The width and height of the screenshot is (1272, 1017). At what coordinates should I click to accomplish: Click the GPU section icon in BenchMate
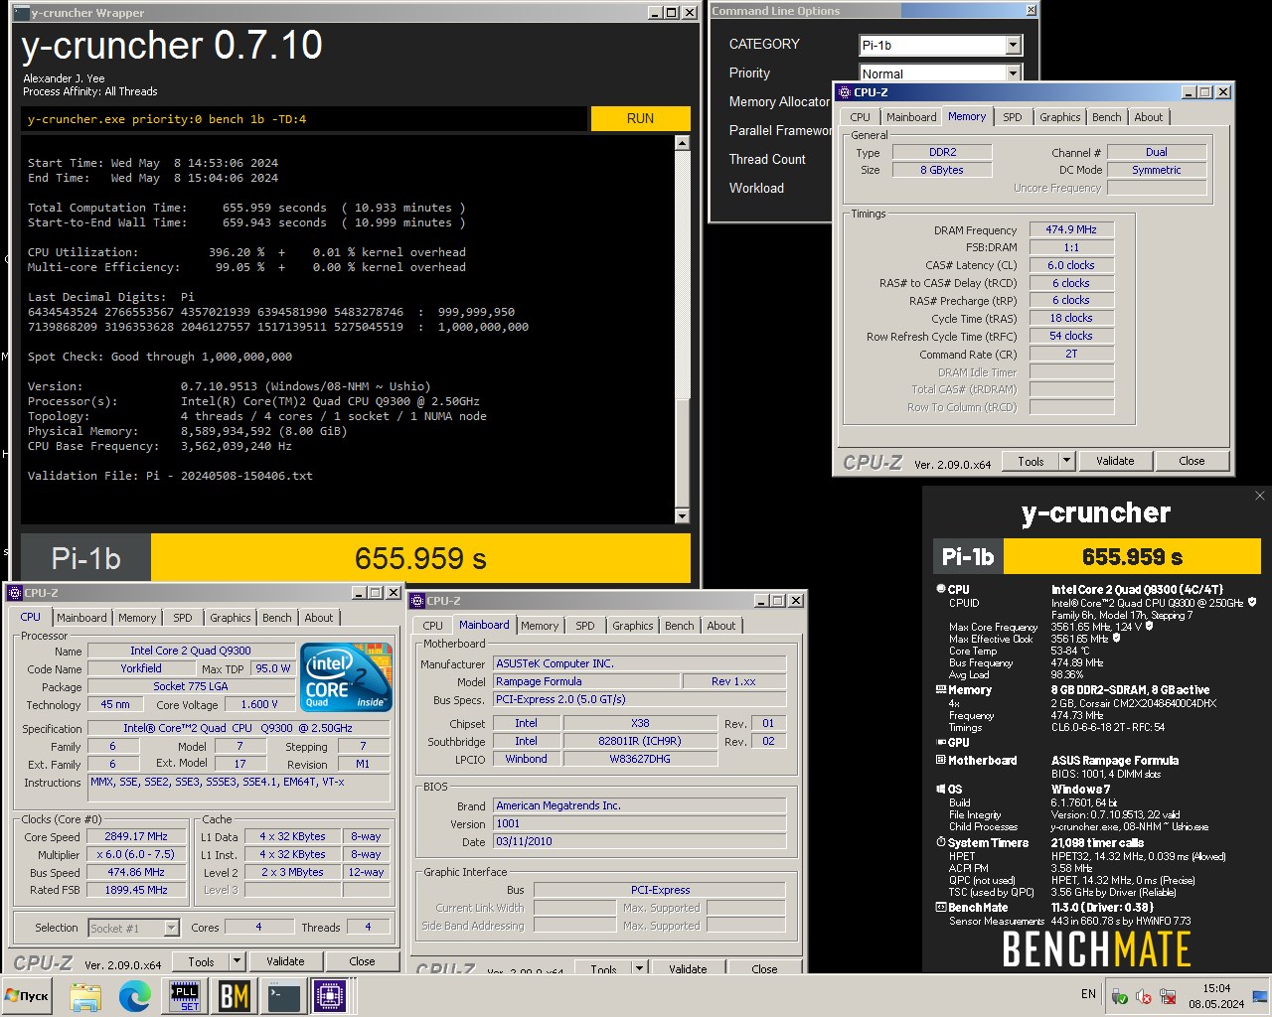940,742
